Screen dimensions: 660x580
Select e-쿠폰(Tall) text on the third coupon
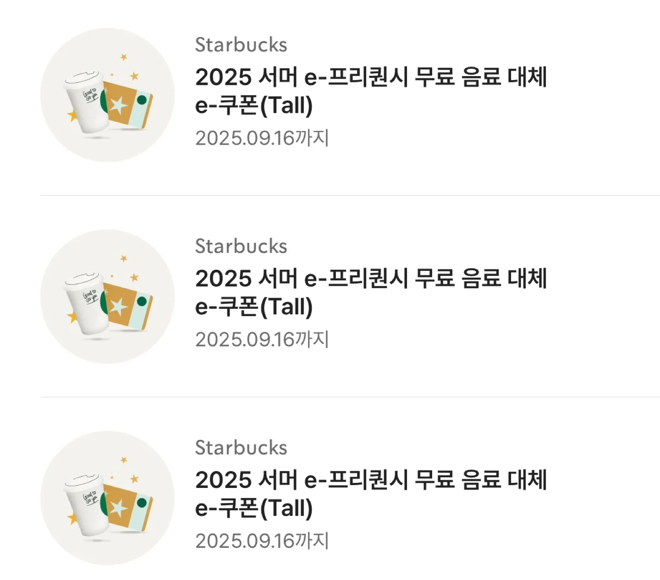pos(254,509)
